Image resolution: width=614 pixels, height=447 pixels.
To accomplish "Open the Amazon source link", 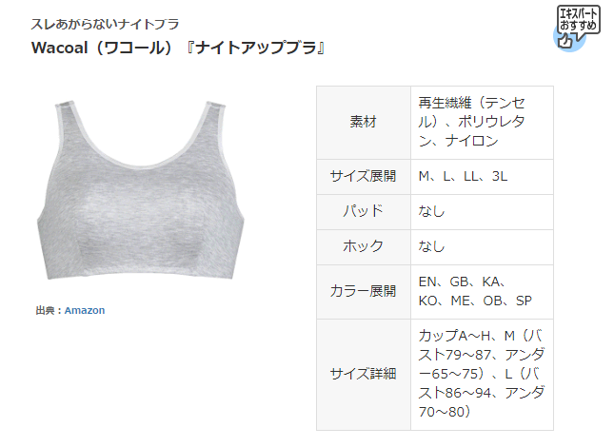I will [85, 310].
